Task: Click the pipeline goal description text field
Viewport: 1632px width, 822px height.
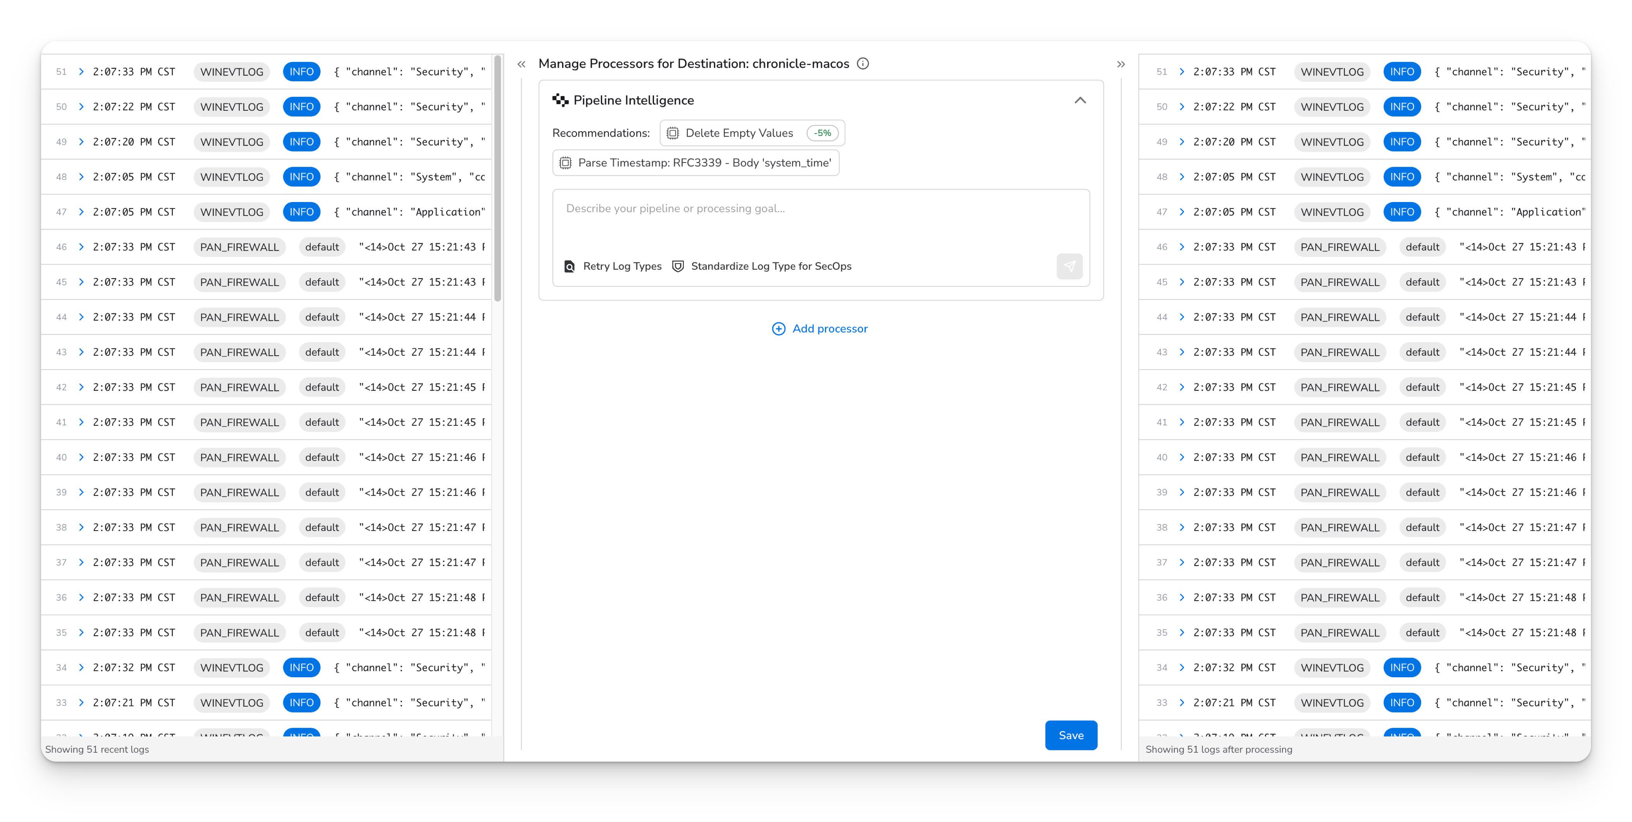Action: [x=820, y=221]
